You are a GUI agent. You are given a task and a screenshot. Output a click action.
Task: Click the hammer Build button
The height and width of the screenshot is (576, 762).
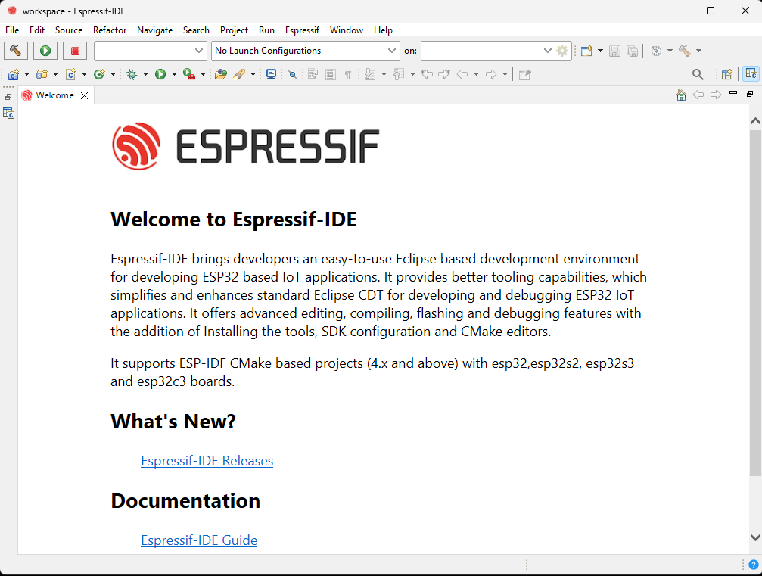click(16, 51)
